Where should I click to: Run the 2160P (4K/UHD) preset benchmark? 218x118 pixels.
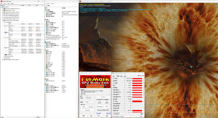[99, 103]
